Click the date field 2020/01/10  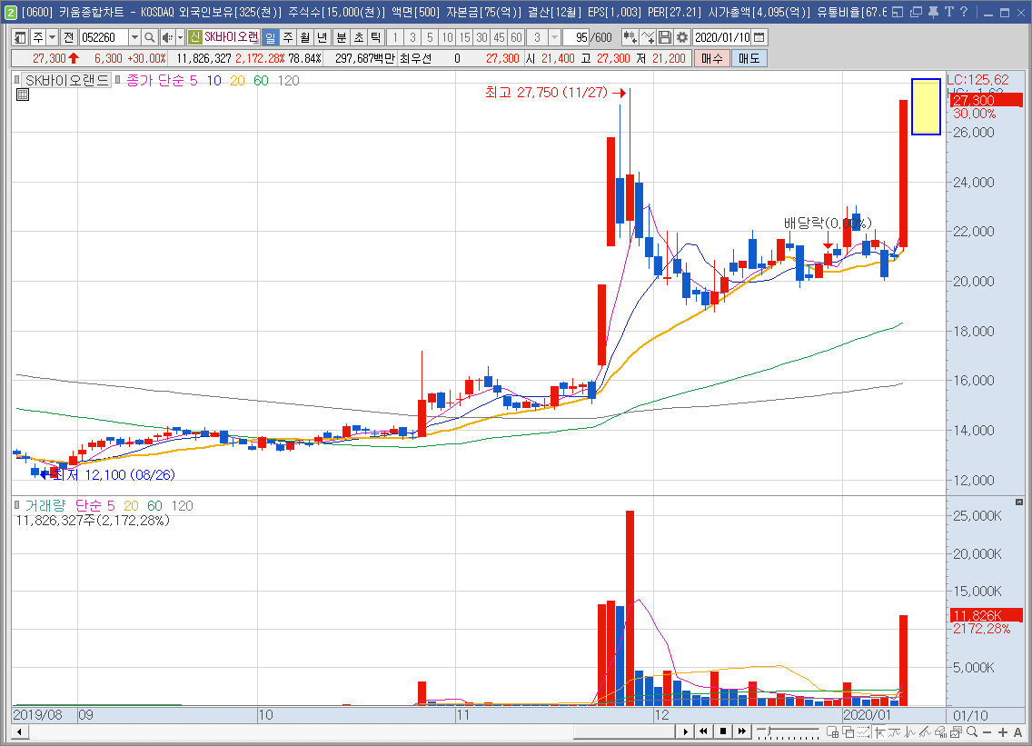722,37
